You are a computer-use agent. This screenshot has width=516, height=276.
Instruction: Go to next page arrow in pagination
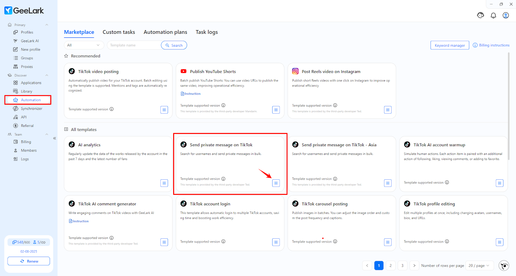(x=414, y=266)
